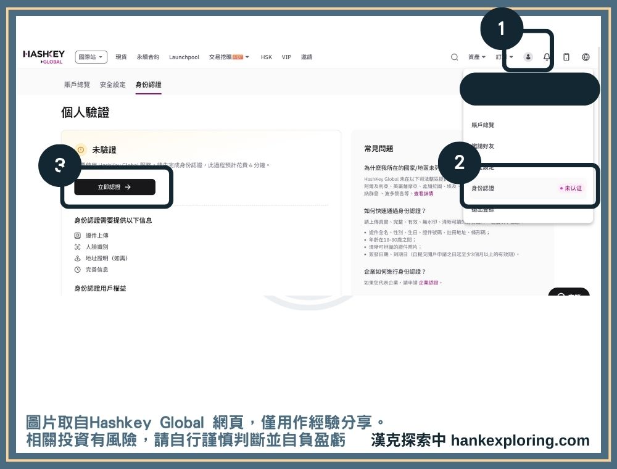Click the 未认证 status badge
The width and height of the screenshot is (617, 469).
click(x=571, y=188)
